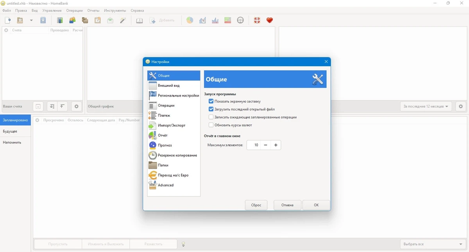The image size is (469, 252).
Task: Open the Внешний вид settings page
Action: (x=174, y=86)
